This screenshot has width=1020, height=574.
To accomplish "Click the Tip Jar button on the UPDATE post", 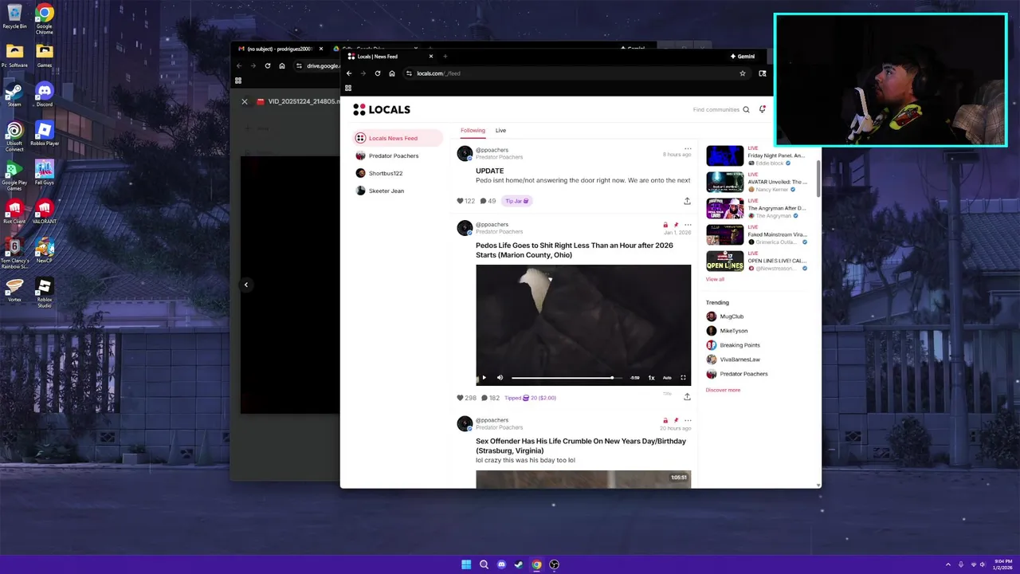I will tap(516, 201).
